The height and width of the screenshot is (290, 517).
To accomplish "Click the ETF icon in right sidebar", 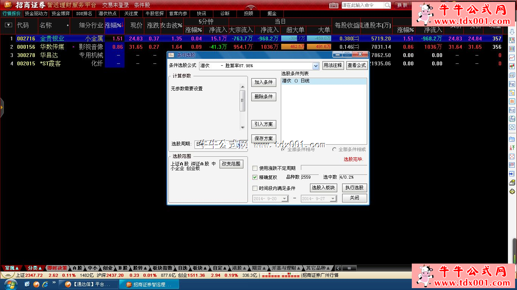I will (x=512, y=165).
